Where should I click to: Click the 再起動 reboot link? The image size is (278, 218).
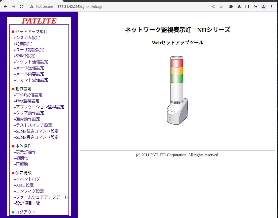(22, 164)
